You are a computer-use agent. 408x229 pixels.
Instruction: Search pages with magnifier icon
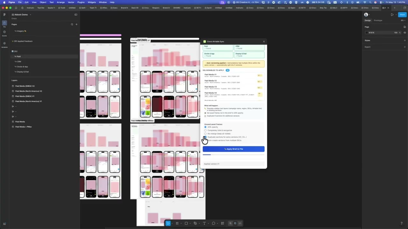(x=72, y=24)
